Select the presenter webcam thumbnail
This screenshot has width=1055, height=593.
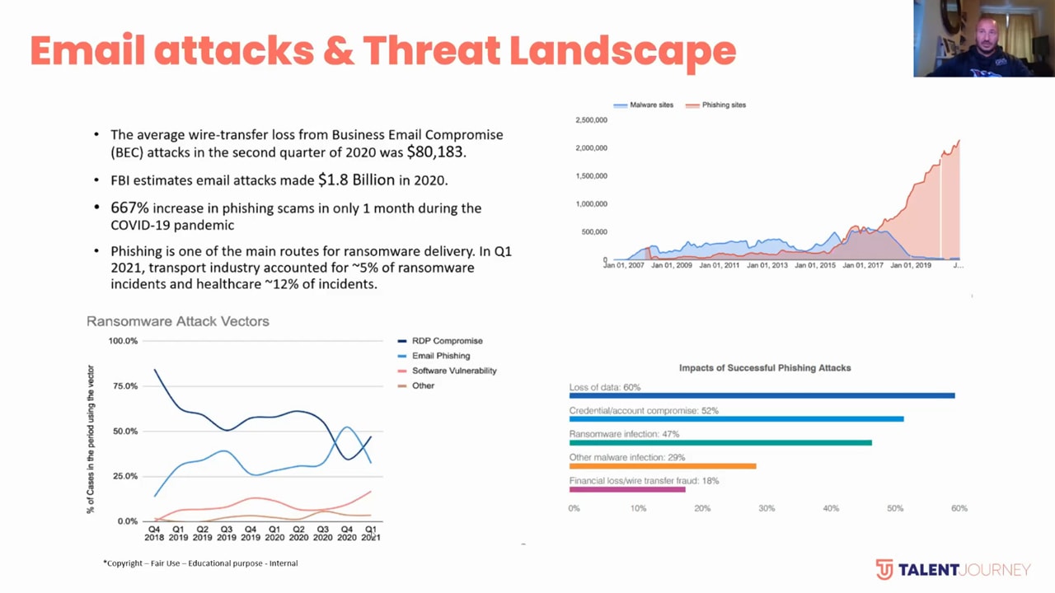(x=983, y=39)
